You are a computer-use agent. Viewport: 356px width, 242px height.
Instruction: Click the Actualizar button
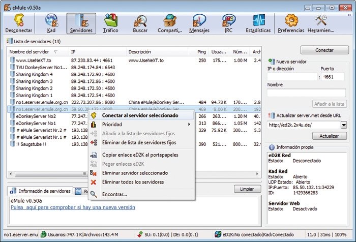point(330,136)
